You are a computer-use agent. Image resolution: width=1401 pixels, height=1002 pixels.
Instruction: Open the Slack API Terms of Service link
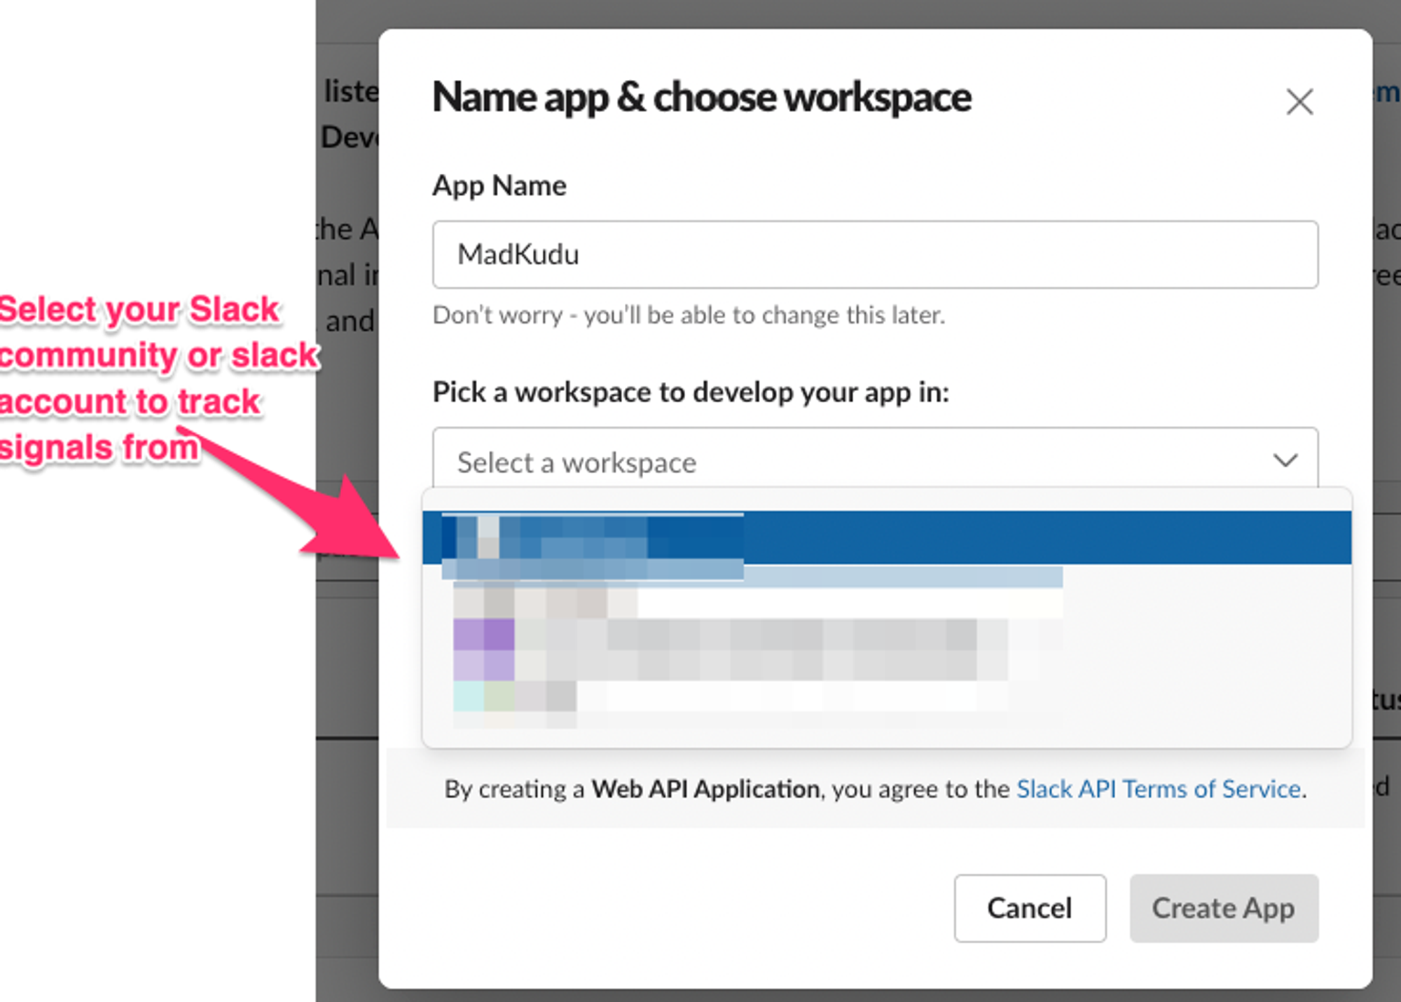(x=1158, y=789)
